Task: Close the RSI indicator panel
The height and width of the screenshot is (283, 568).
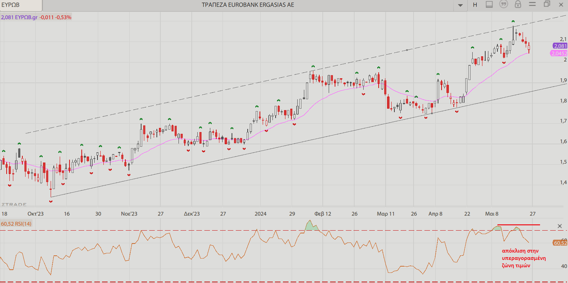Action: 560,226
